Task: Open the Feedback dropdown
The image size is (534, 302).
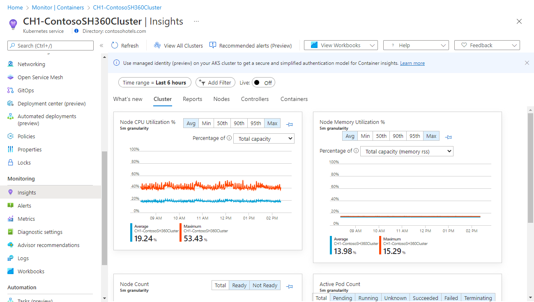Action: pos(487,45)
